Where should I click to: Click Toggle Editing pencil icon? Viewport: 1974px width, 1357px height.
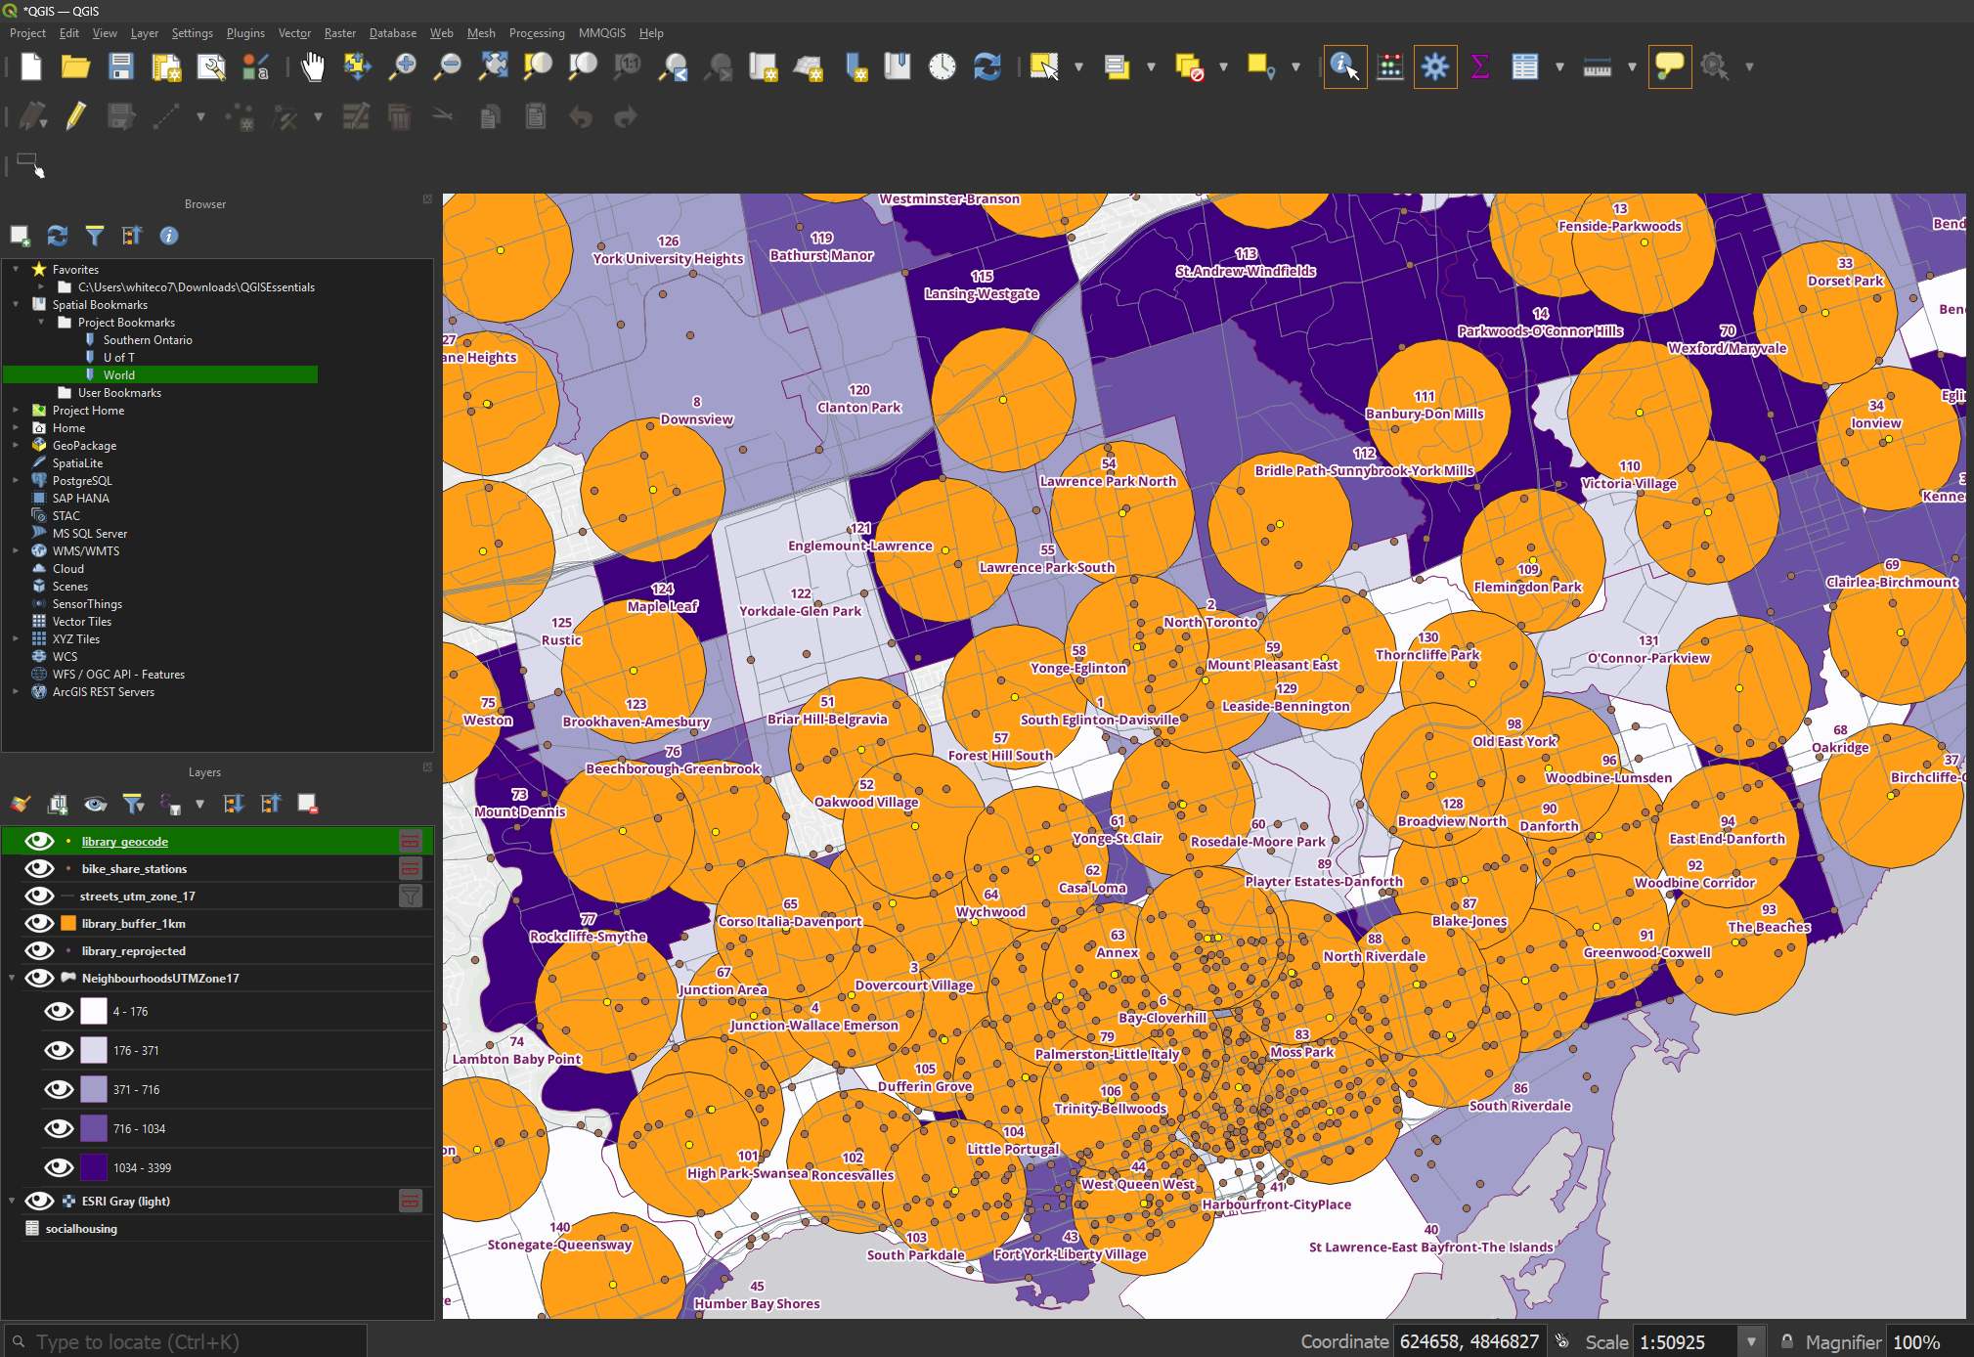coord(76,117)
